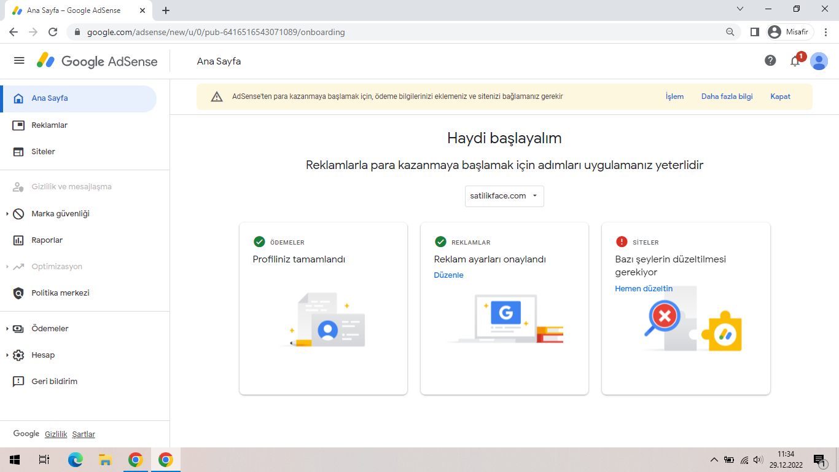Open the Windows action center notifications
The image size is (839, 472).
point(820,460)
